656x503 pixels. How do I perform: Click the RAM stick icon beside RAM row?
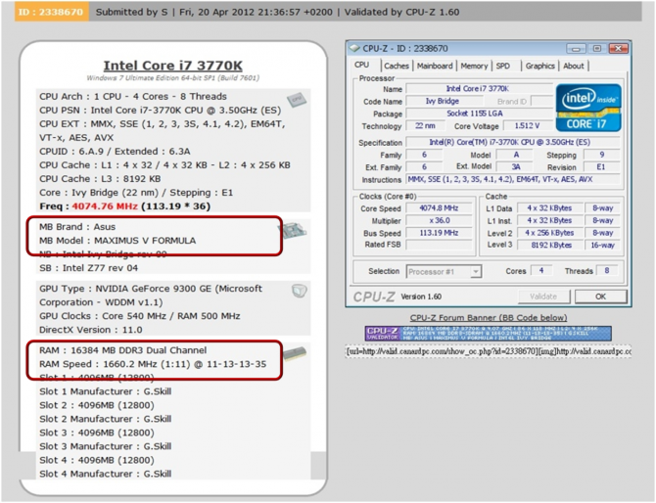pos(295,353)
